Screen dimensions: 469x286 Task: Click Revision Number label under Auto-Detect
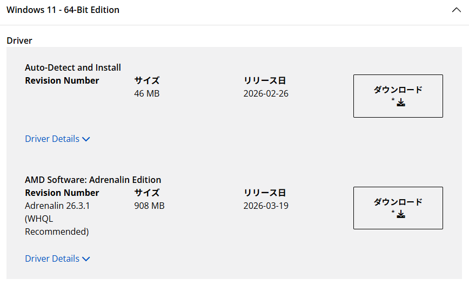coord(62,80)
